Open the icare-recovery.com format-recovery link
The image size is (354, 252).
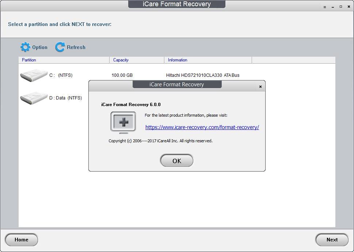(x=202, y=127)
